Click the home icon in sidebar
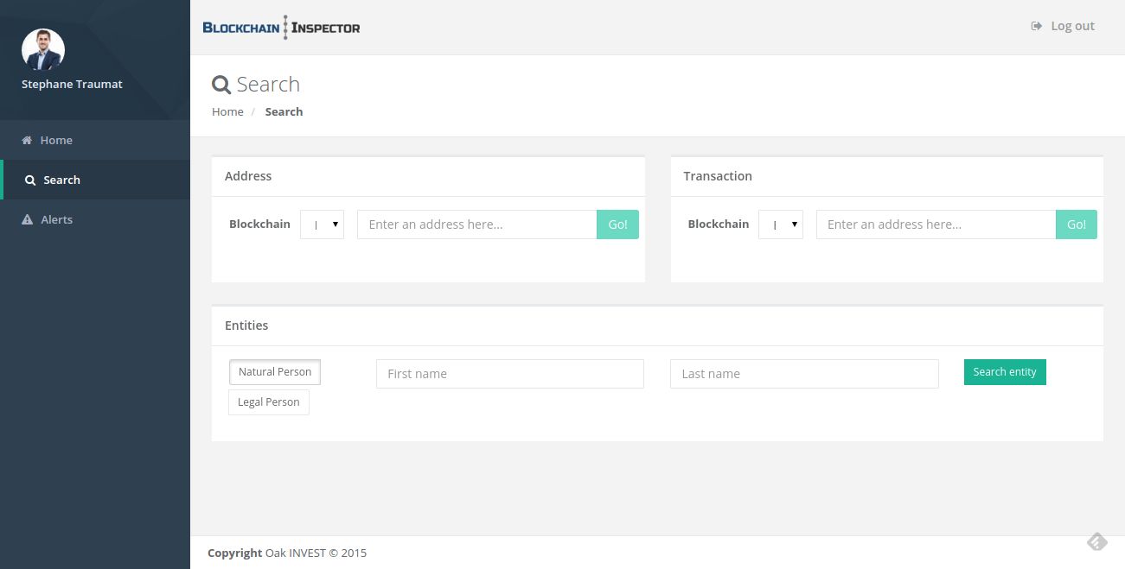This screenshot has width=1125, height=569. (x=27, y=141)
